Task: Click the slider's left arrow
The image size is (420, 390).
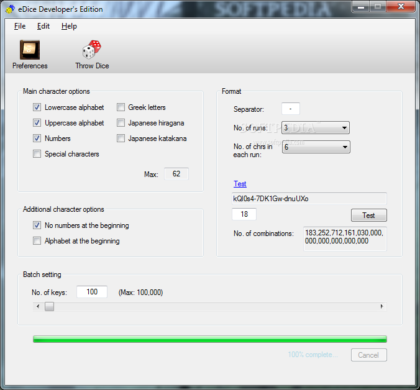Action: pos(38,307)
